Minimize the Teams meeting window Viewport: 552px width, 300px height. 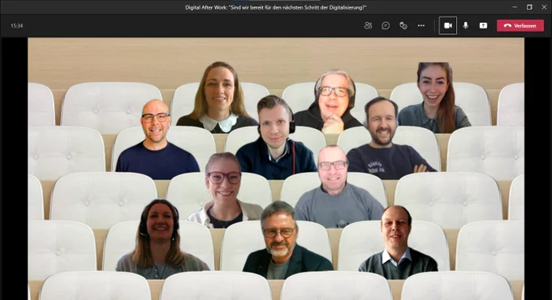pyautogui.click(x=515, y=6)
